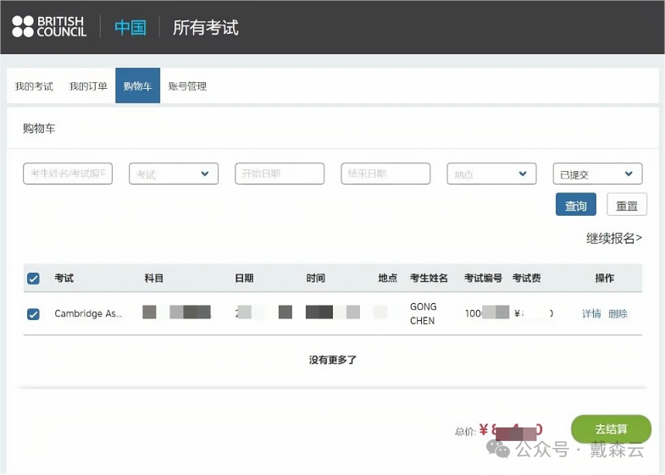Switch to the 我的订单 tab
Viewport: 665px width, 475px height.
[88, 86]
